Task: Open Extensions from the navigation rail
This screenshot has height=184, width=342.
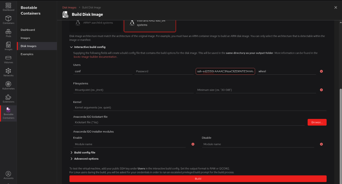Action: tap(8, 99)
